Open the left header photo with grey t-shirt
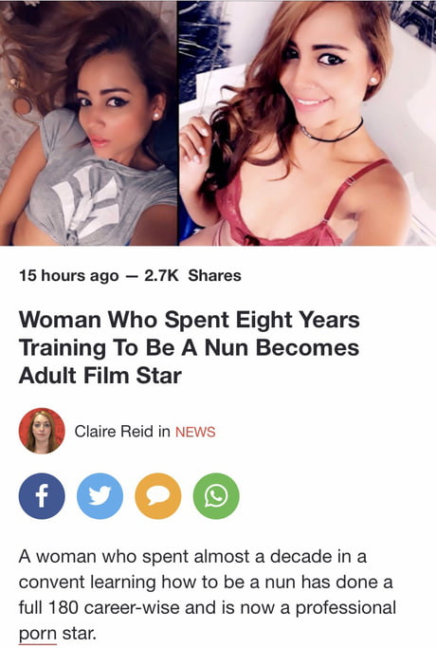The height and width of the screenshot is (648, 436). point(88,122)
